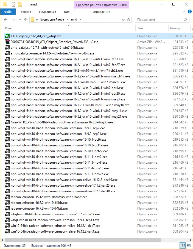The image size is (193, 249).
Task: Click the icon of crimson-16.4.1 apr4 file
Action: [x=7, y=88]
